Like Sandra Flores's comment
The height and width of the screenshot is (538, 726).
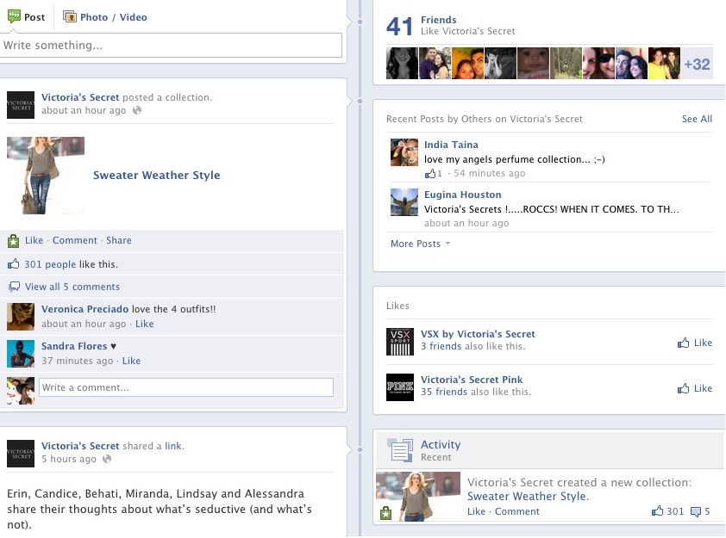(132, 361)
